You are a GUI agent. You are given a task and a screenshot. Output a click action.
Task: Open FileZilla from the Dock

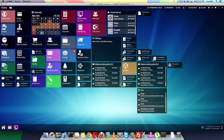tap(138, 135)
